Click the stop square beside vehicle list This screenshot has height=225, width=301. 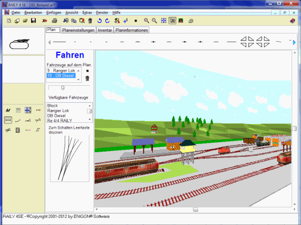pyautogui.click(x=88, y=71)
